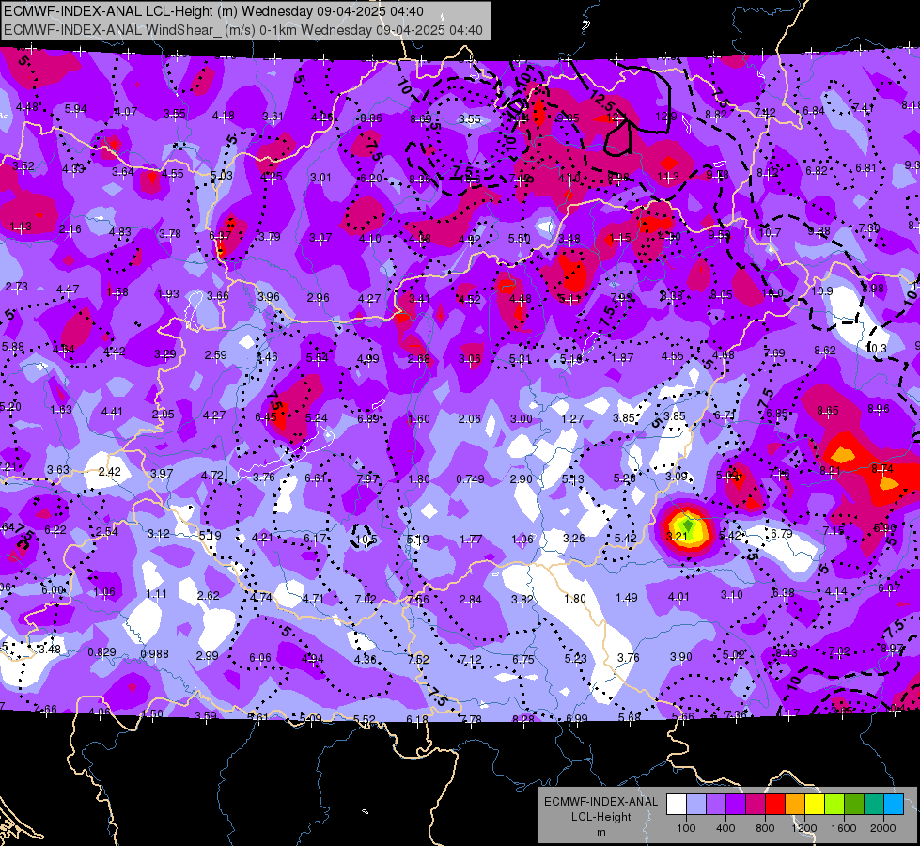Viewport: 920px width, 846px height.
Task: Click the map value "1.77"
Action: click(x=471, y=539)
